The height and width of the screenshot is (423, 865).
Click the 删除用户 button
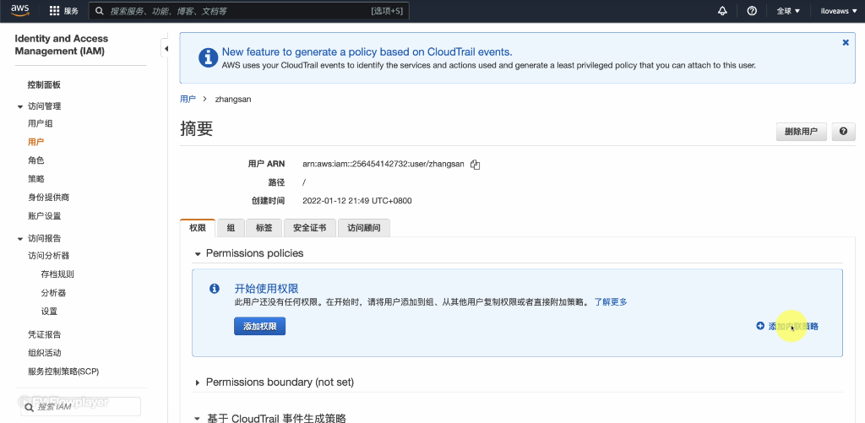801,132
